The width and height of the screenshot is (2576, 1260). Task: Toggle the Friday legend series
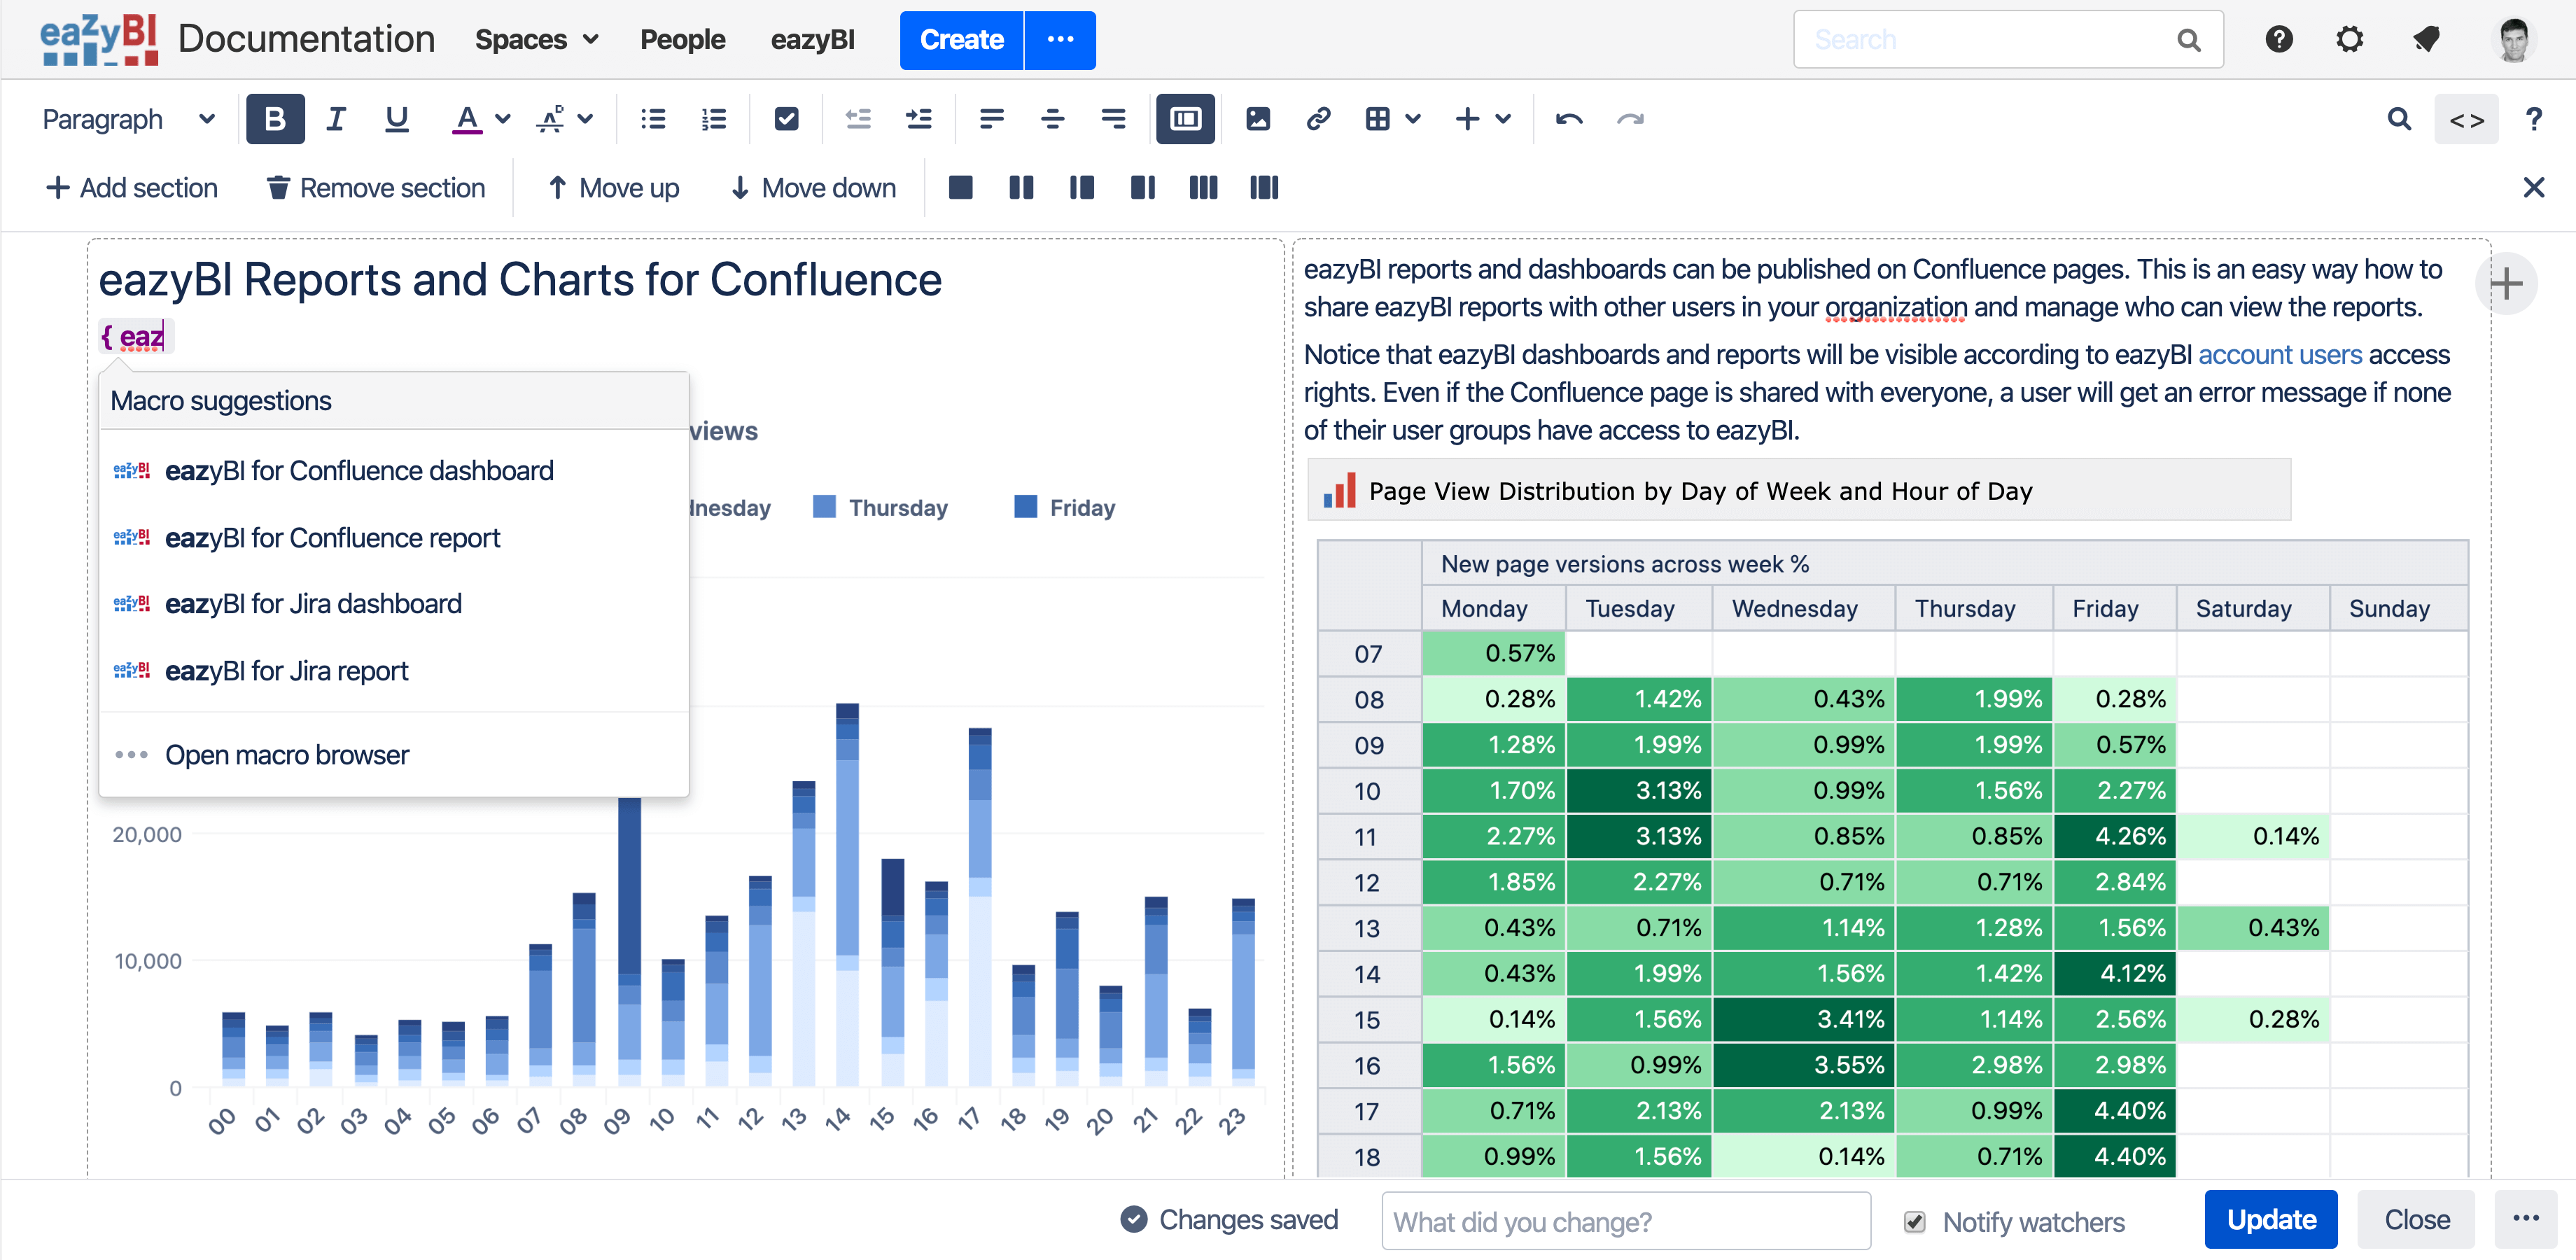[x=1065, y=507]
